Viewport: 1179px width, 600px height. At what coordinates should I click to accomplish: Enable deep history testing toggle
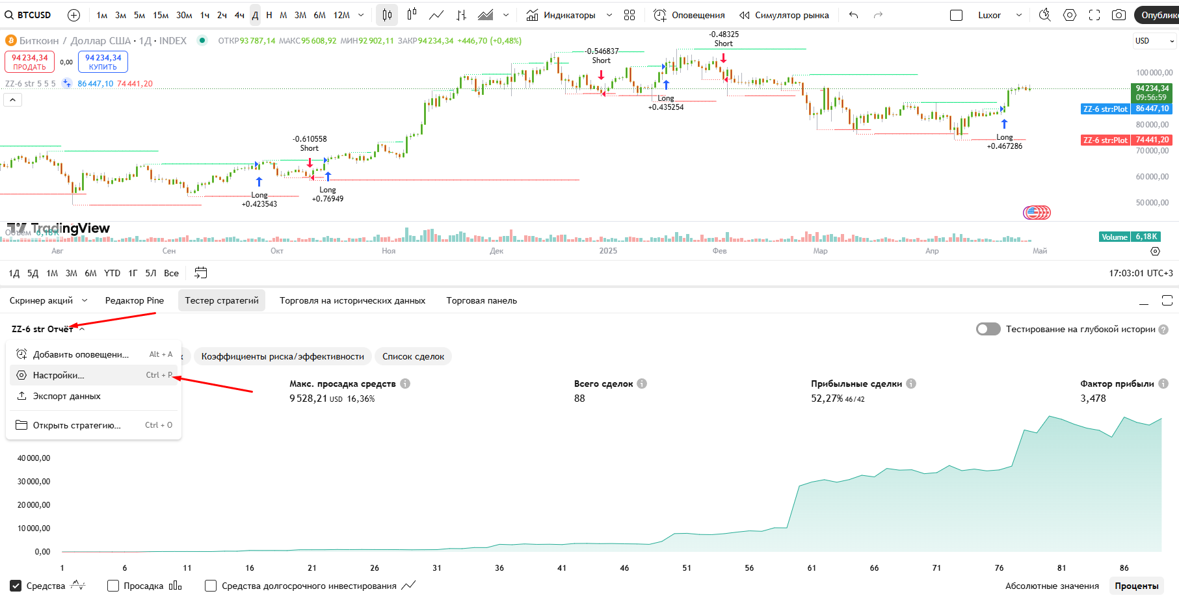coord(988,329)
